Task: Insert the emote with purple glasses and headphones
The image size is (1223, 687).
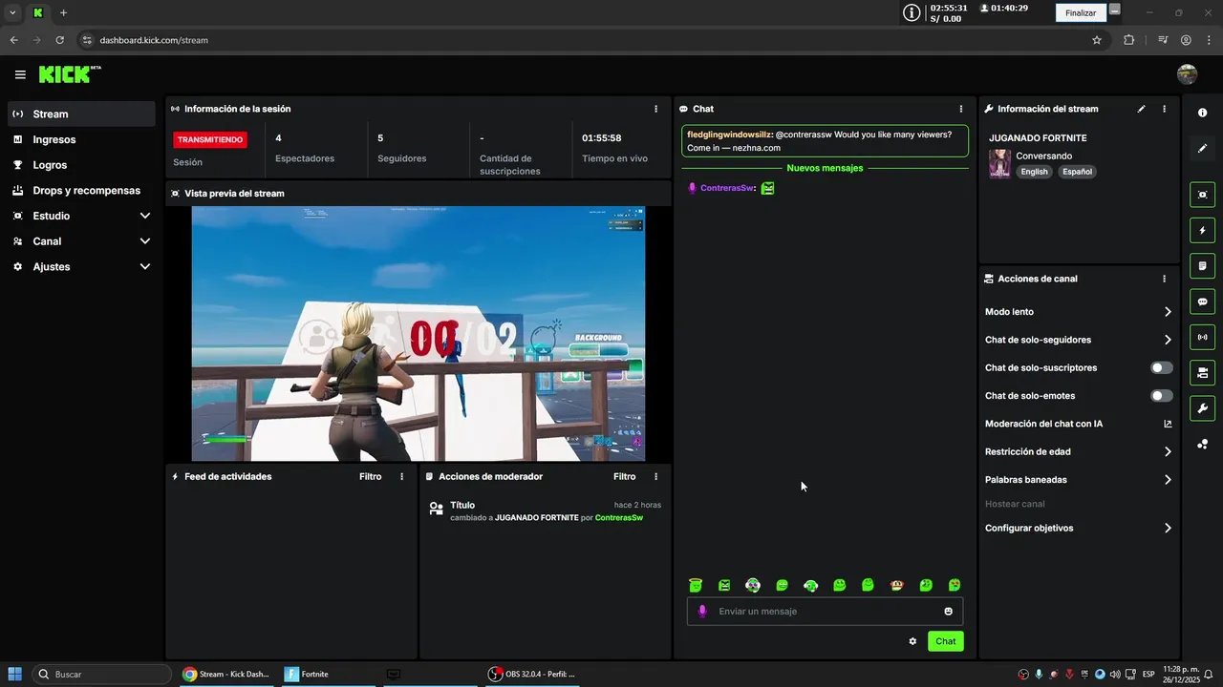Action: click(753, 585)
